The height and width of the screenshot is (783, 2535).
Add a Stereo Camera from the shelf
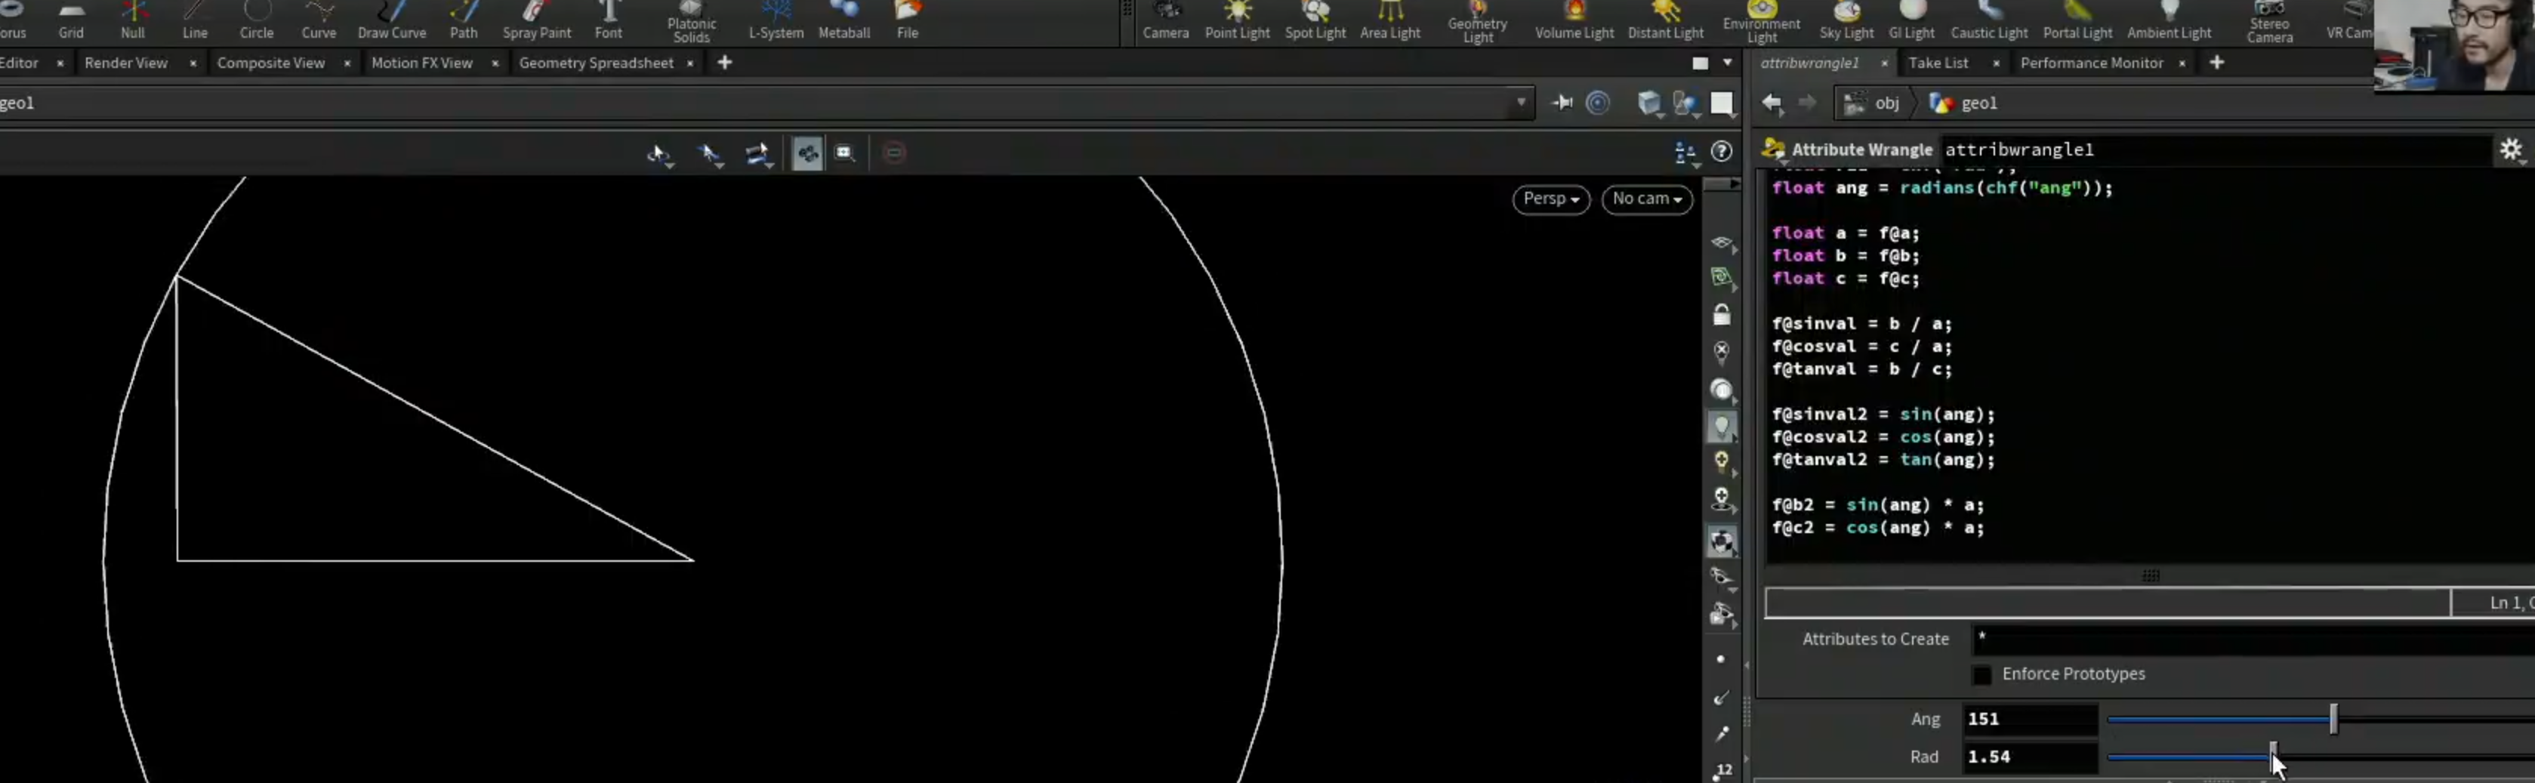coord(2269,23)
